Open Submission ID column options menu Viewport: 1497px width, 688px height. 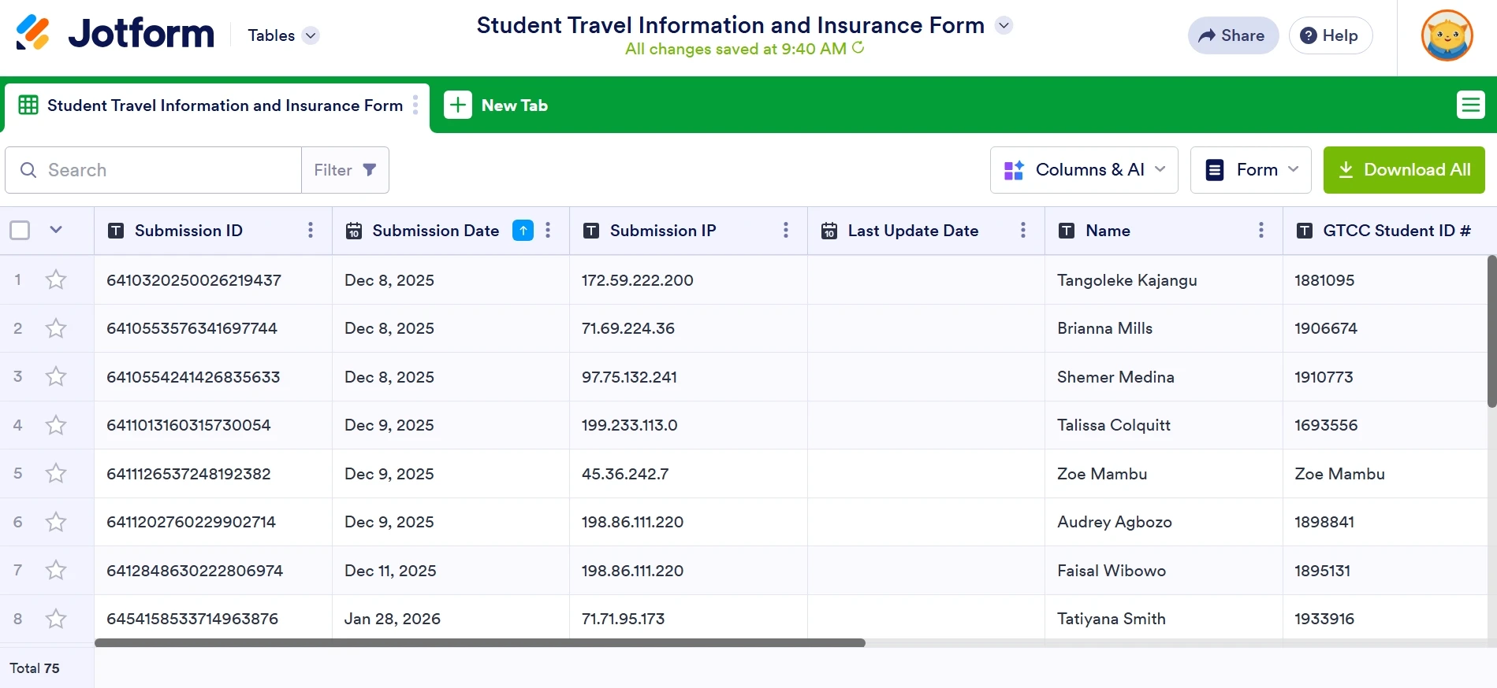[x=311, y=230]
